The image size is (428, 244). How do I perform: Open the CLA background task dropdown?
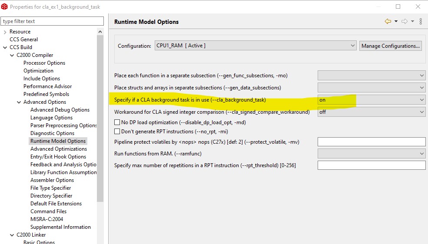click(372, 100)
